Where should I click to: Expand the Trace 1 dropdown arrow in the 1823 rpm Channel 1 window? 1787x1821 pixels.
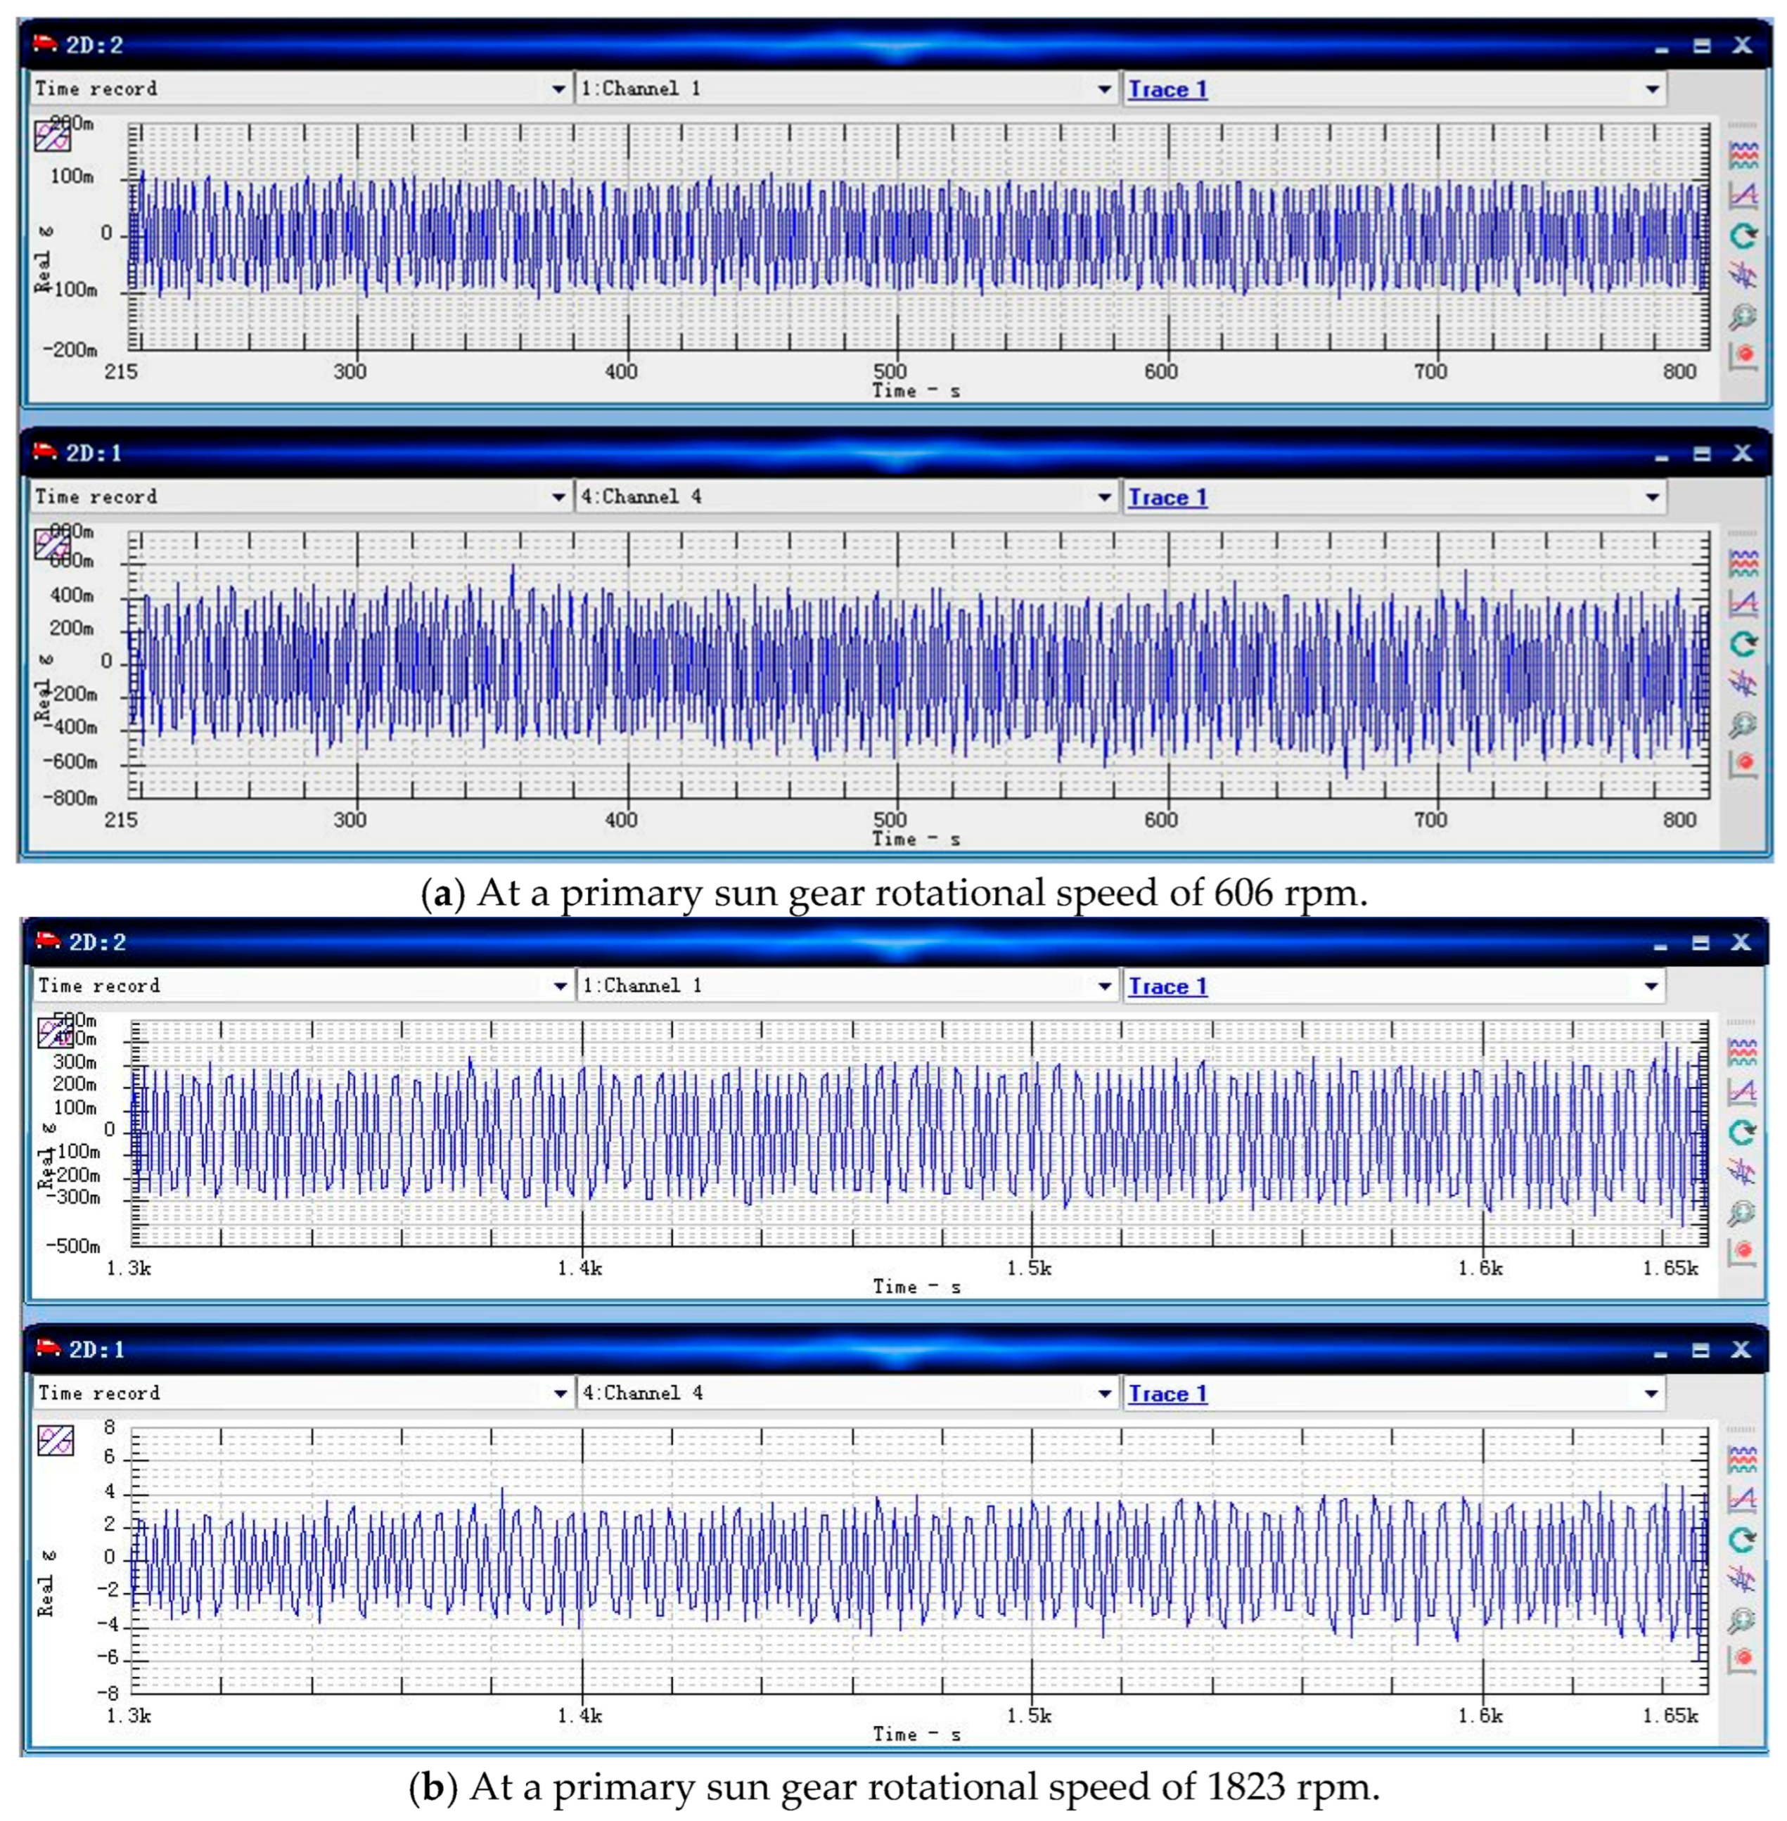tap(1651, 986)
